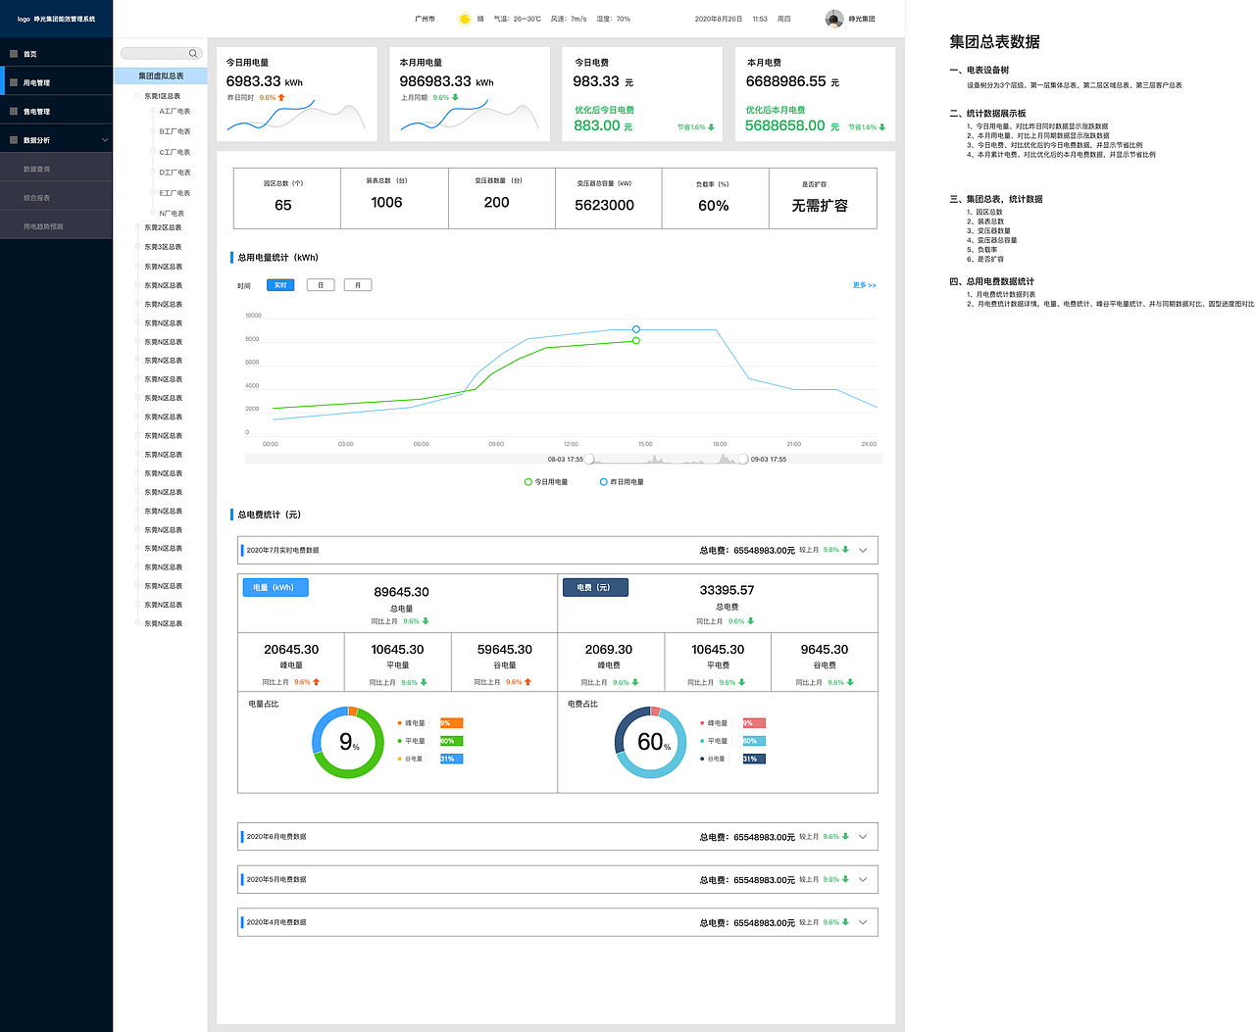The width and height of the screenshot is (1255, 1032).
Task: Click the right range handle at 09-03 17:55
Action: (743, 459)
